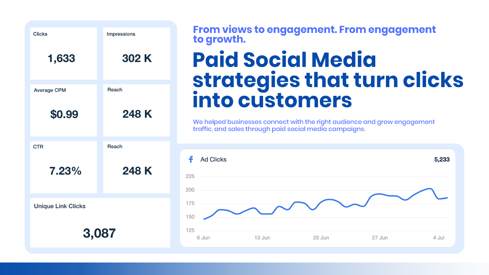The height and width of the screenshot is (275, 489).
Task: Select the Average CPM $0.99 card
Action: tap(63, 110)
